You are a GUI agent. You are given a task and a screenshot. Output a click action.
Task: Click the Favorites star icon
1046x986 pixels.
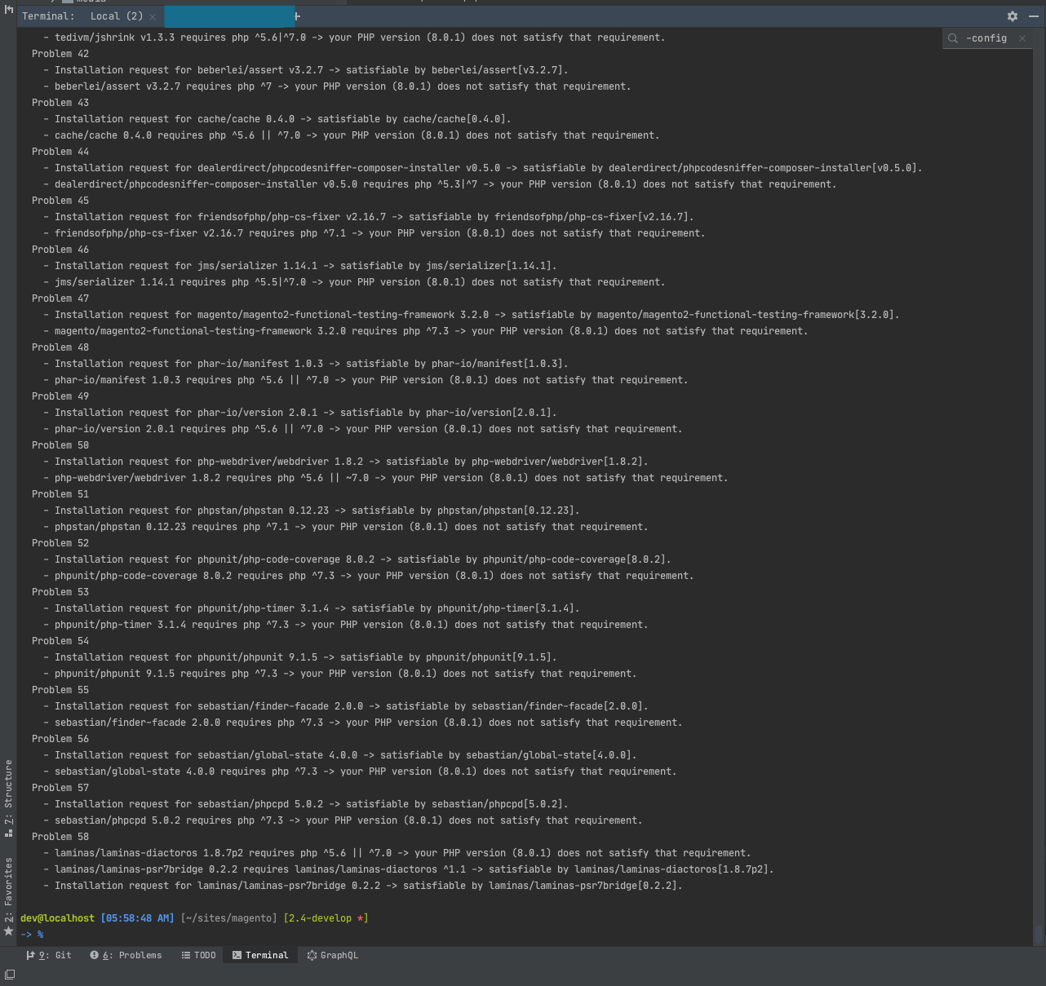[9, 931]
